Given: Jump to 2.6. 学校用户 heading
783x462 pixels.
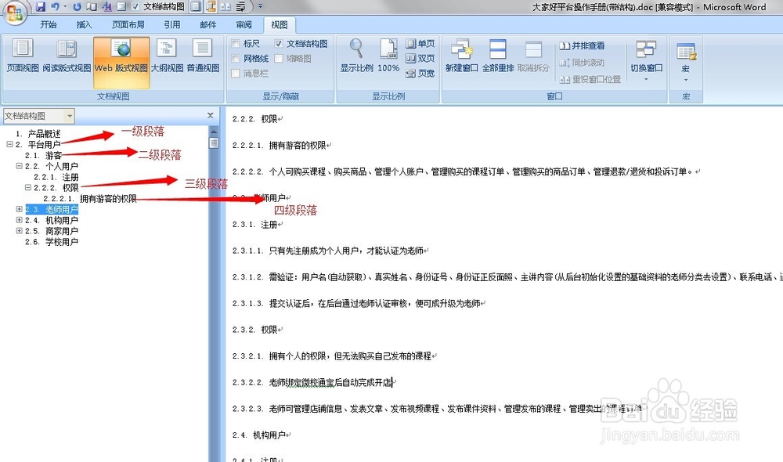Looking at the screenshot, I should coord(52,242).
